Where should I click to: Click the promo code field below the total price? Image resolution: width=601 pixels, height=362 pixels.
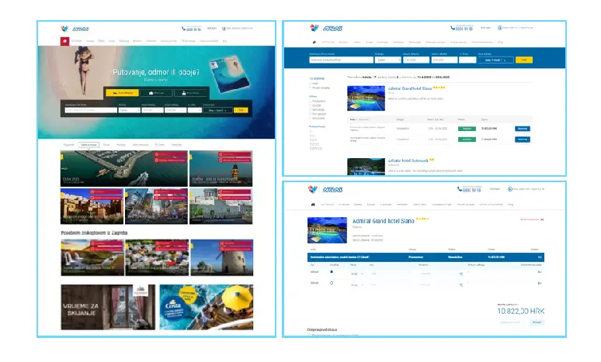point(512,322)
